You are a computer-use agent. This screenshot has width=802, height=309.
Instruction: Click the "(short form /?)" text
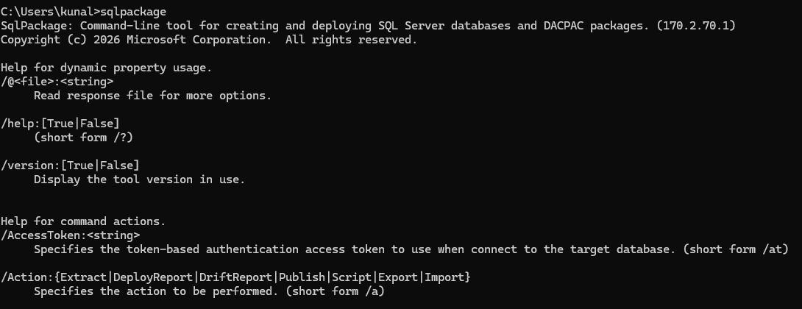tap(83, 138)
